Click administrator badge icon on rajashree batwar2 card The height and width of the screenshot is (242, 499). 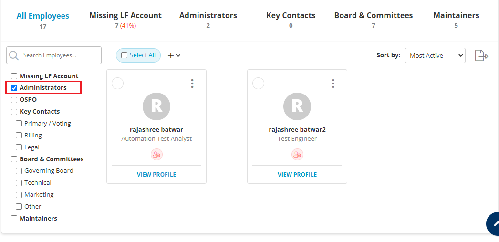pos(297,154)
